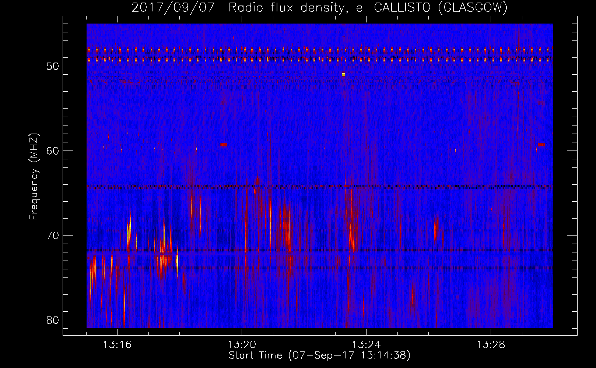
Task: Click the yellow marker just below 50 MHz
Action: [x=343, y=74]
